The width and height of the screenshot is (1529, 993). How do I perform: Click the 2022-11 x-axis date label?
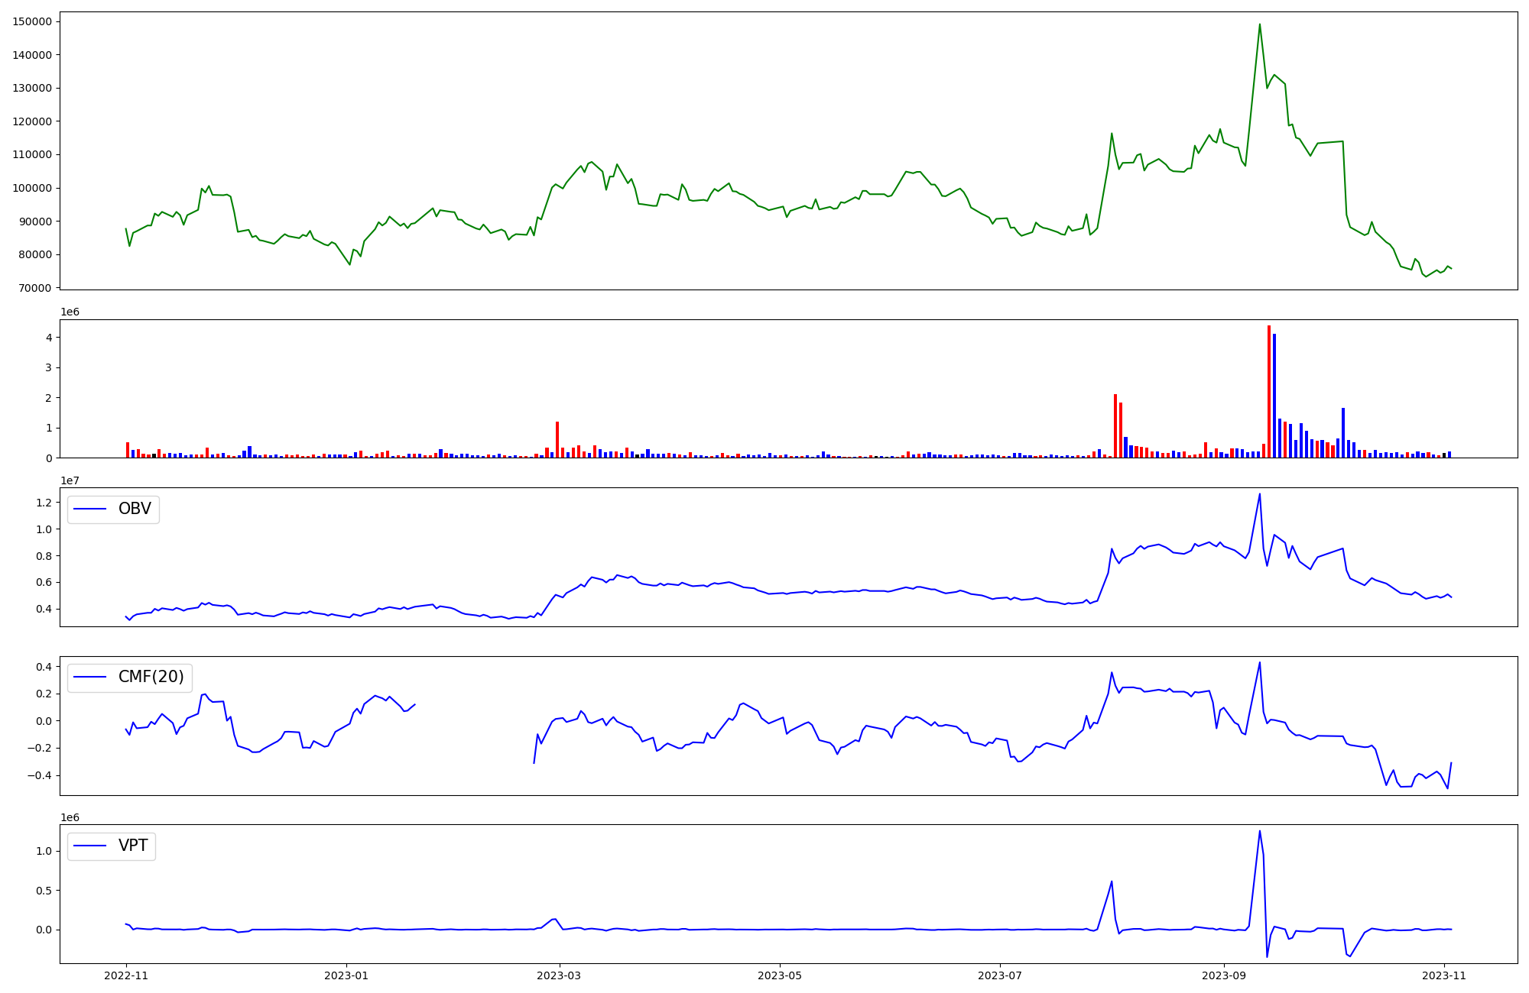(x=126, y=975)
